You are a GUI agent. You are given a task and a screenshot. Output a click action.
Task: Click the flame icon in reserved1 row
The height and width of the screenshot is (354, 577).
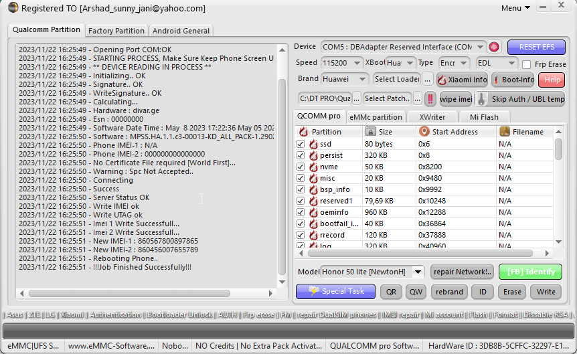click(313, 201)
